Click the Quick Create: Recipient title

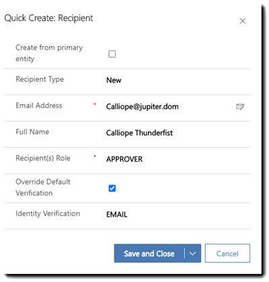pyautogui.click(x=48, y=18)
